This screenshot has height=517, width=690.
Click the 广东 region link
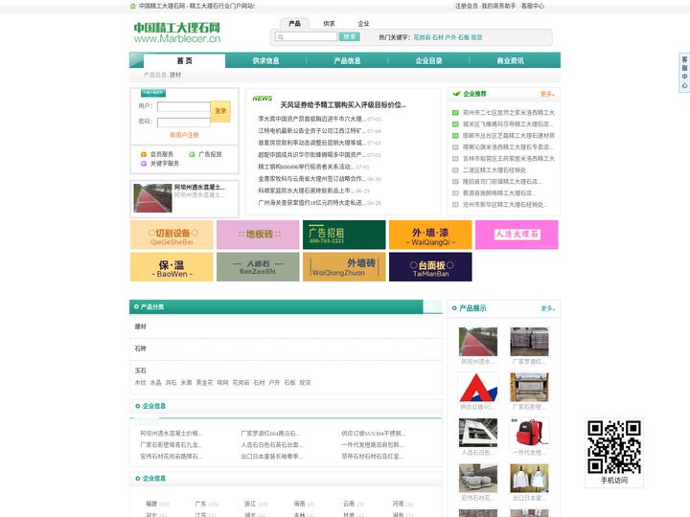pyautogui.click(x=200, y=504)
